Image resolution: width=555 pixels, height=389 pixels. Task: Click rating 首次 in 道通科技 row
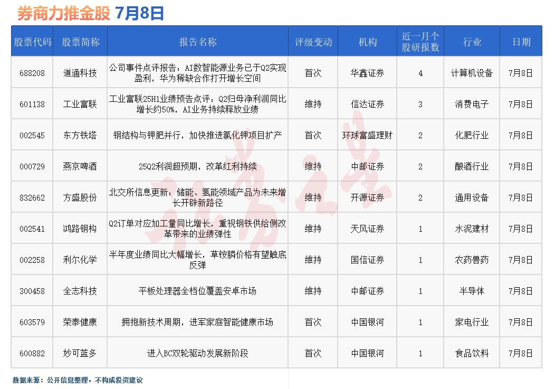[313, 73]
